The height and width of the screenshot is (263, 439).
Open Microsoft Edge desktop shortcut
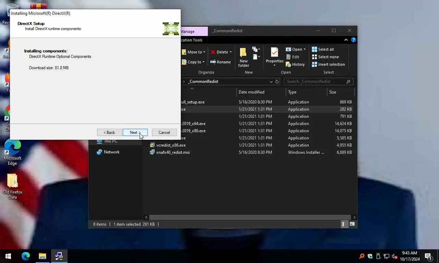click(12, 153)
